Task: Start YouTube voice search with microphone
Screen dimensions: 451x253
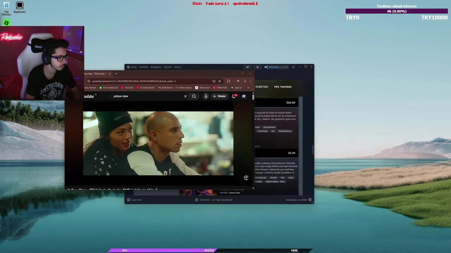Action: point(206,96)
